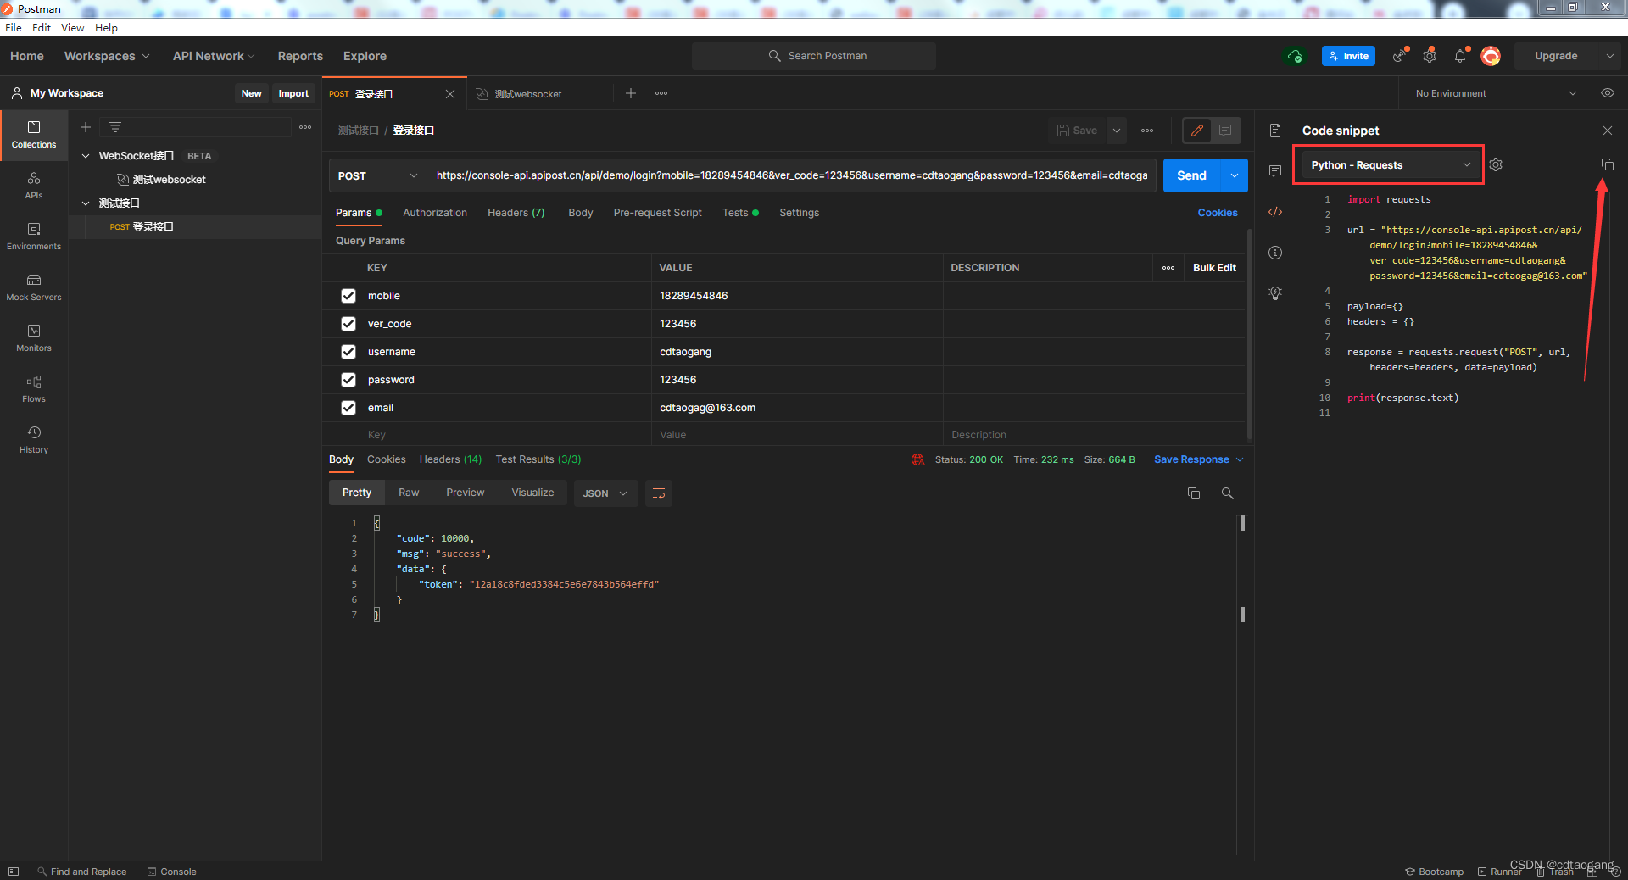Open the 测试websocket request tab
The height and width of the screenshot is (880, 1628).
[528, 94]
